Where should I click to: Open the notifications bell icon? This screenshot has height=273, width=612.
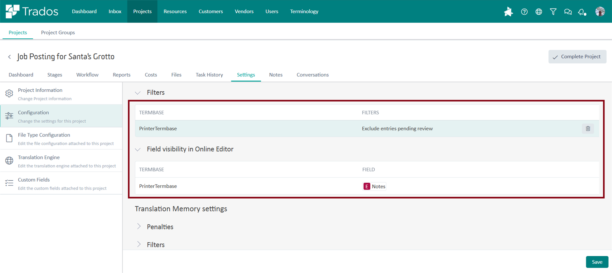click(582, 12)
